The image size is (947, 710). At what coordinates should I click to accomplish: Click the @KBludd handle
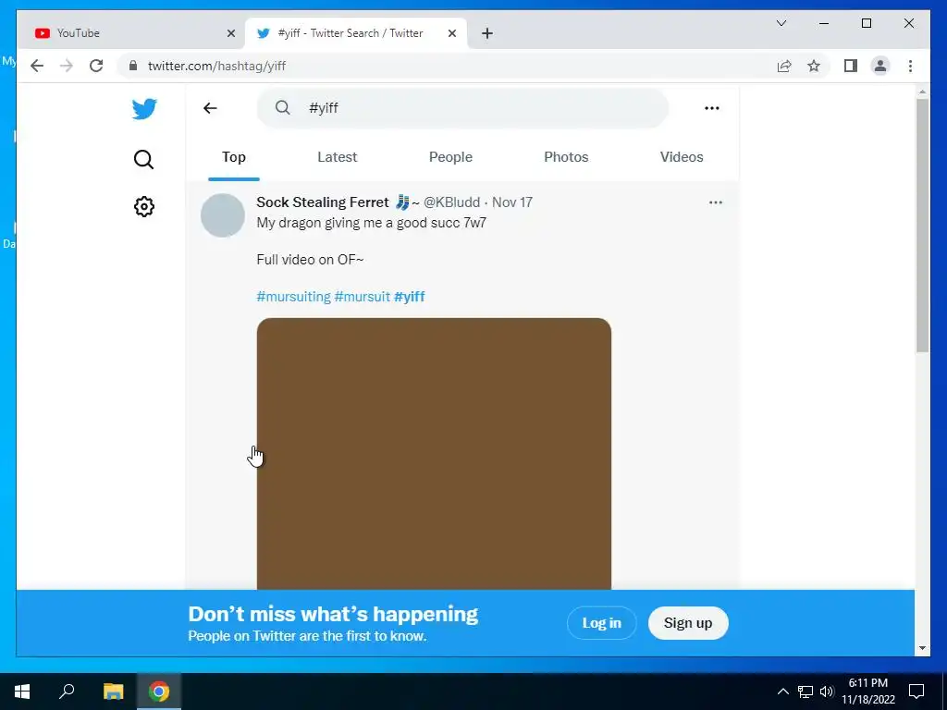451,202
